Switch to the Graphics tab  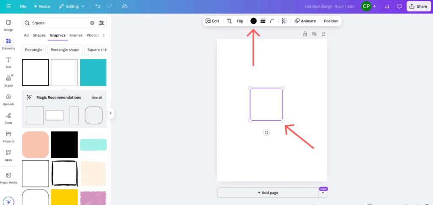click(x=58, y=35)
